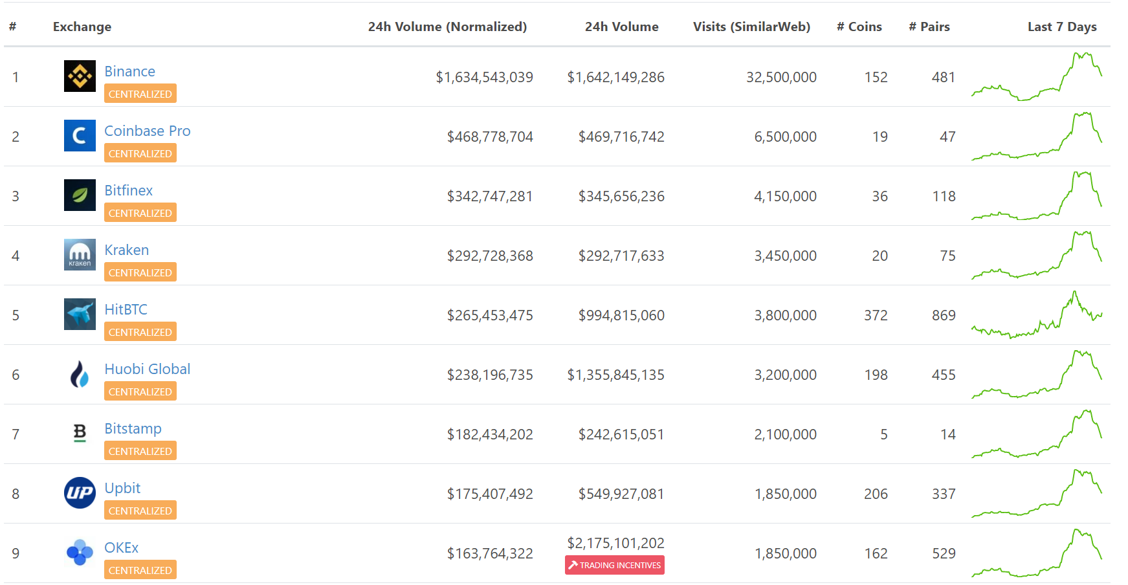Click Huobi Global volume $1,355,845,135

click(615, 375)
